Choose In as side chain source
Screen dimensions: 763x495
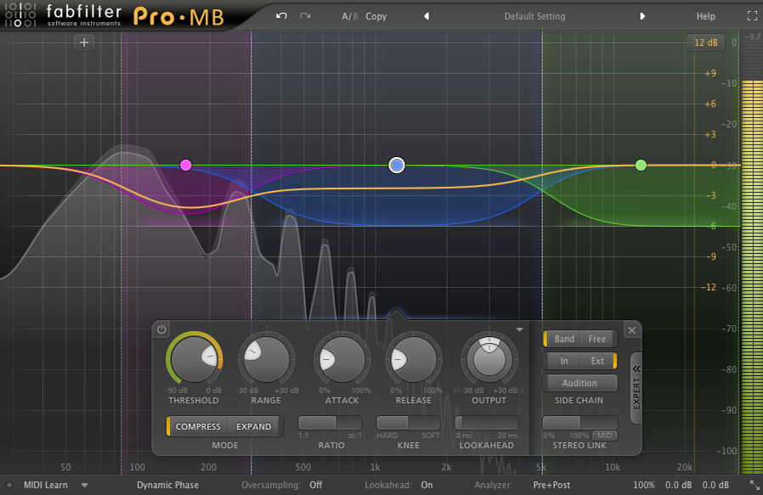pos(563,361)
